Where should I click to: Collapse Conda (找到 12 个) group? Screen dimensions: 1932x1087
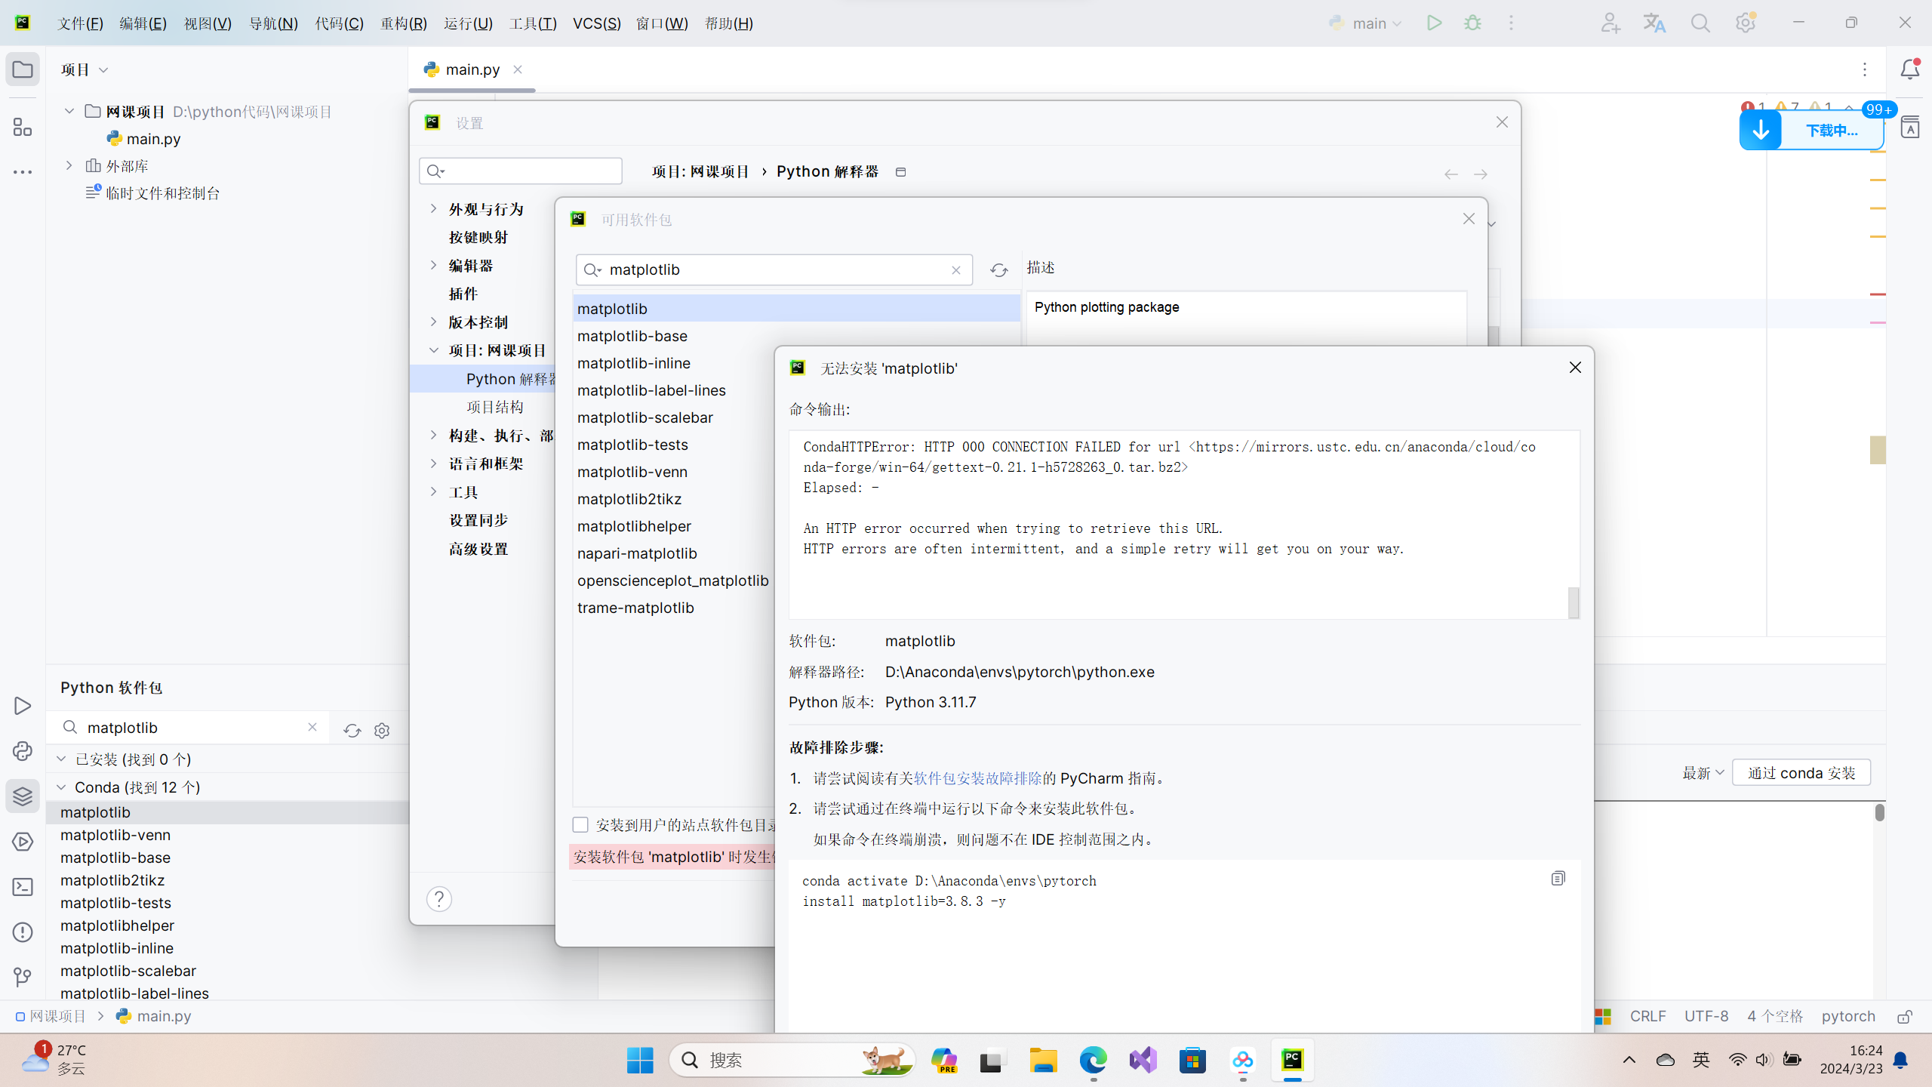click(x=61, y=787)
